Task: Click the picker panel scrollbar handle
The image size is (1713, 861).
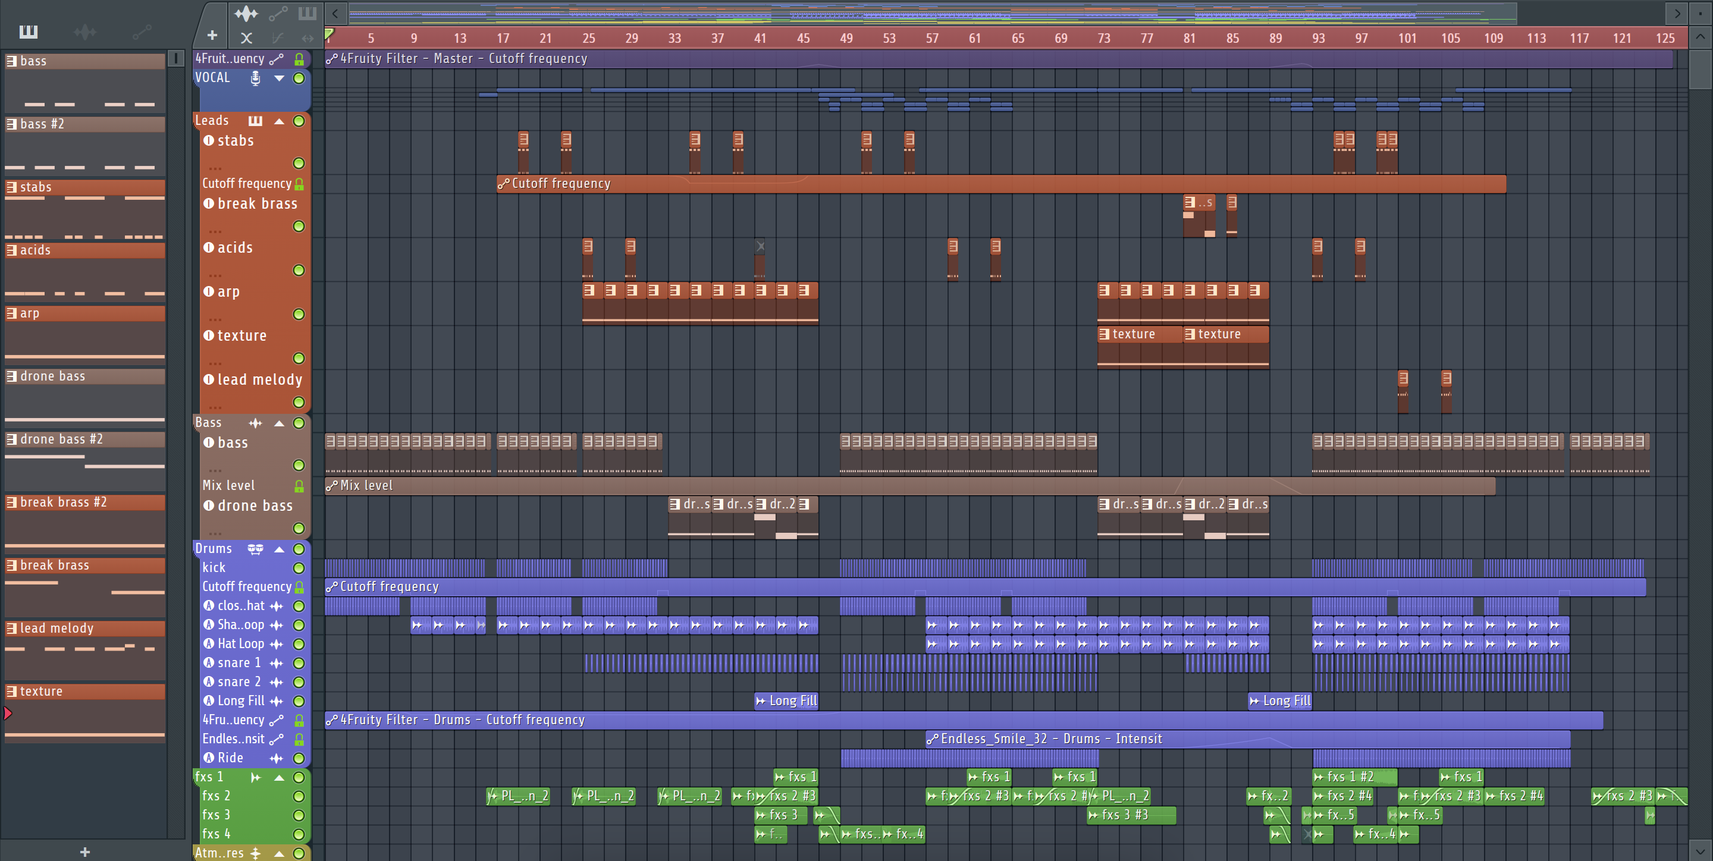Action: coord(175,59)
